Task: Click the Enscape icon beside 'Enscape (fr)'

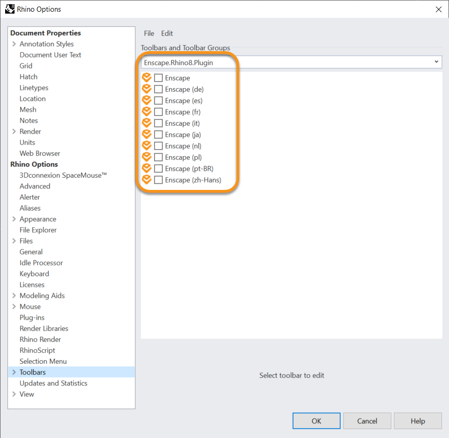Action: pyautogui.click(x=147, y=112)
